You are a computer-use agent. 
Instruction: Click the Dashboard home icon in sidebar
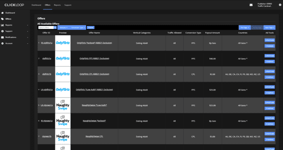[3, 13]
